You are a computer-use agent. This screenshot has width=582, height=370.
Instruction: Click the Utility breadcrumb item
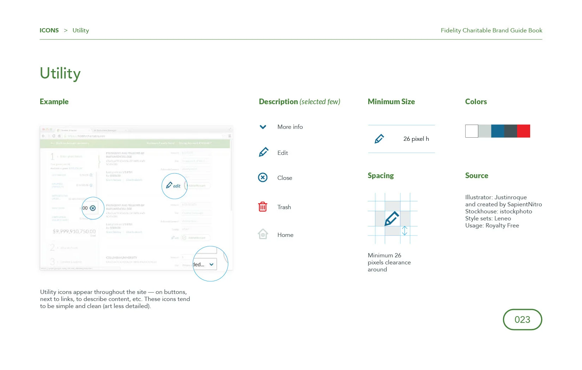tap(81, 30)
